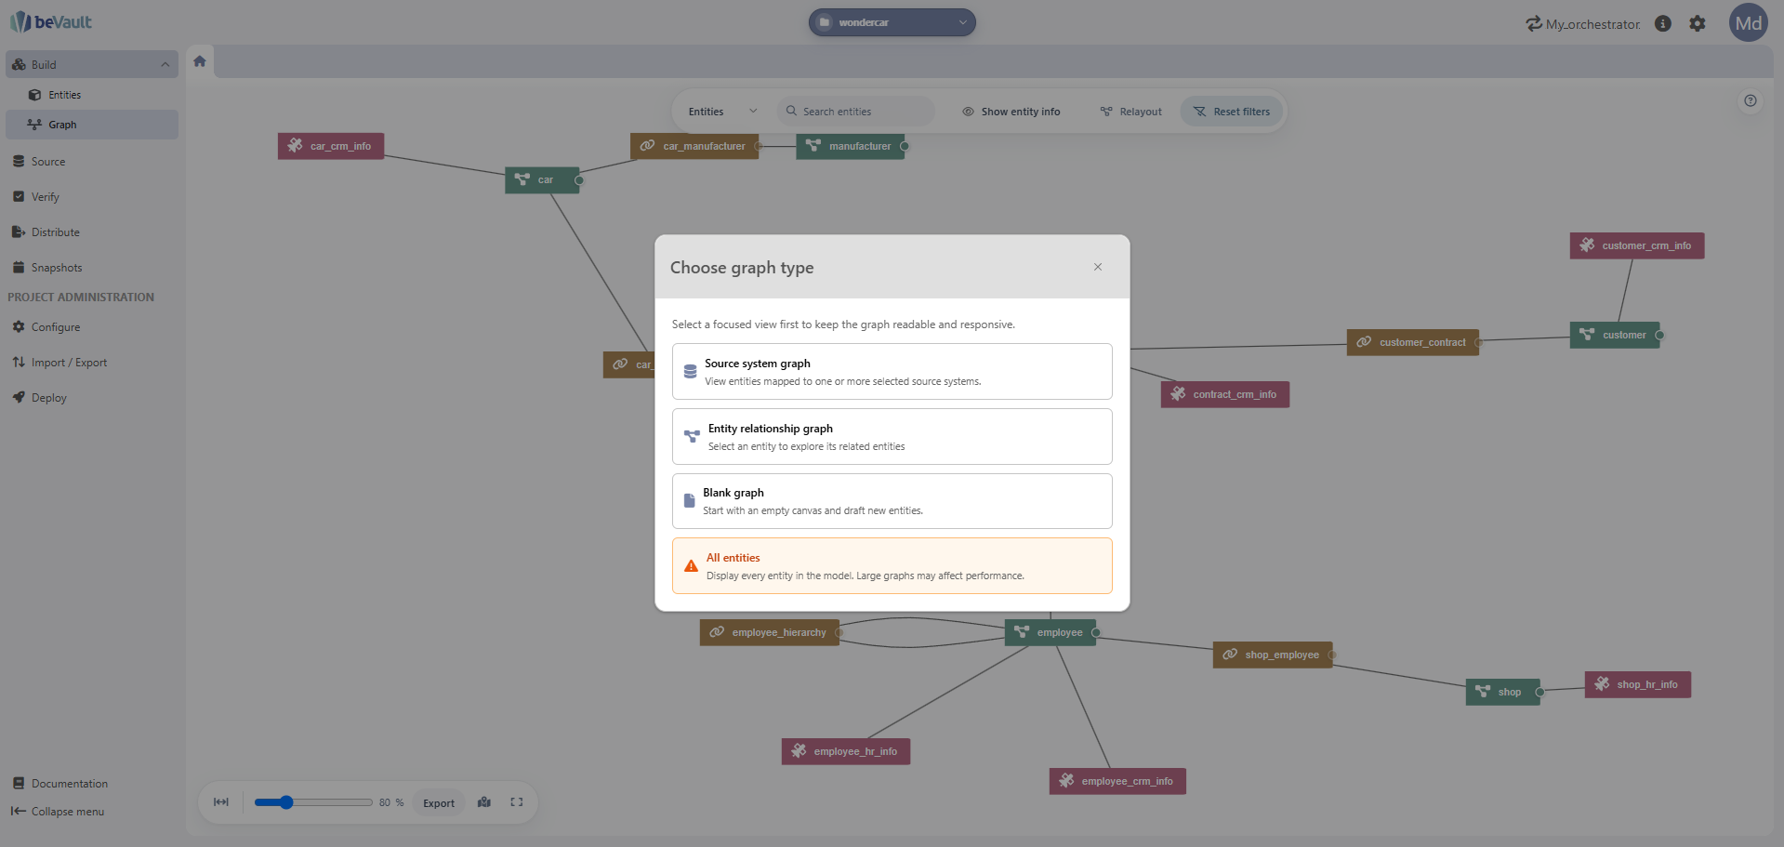Open the info icon in header
This screenshot has width=1784, height=847.
tap(1663, 23)
